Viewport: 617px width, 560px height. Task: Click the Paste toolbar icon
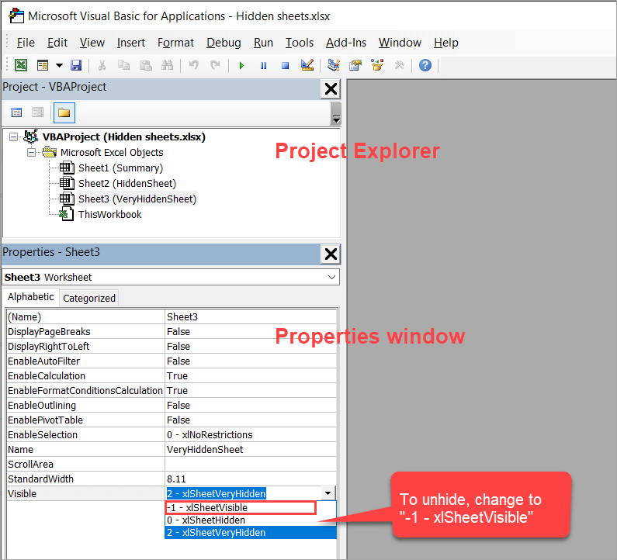pos(146,65)
